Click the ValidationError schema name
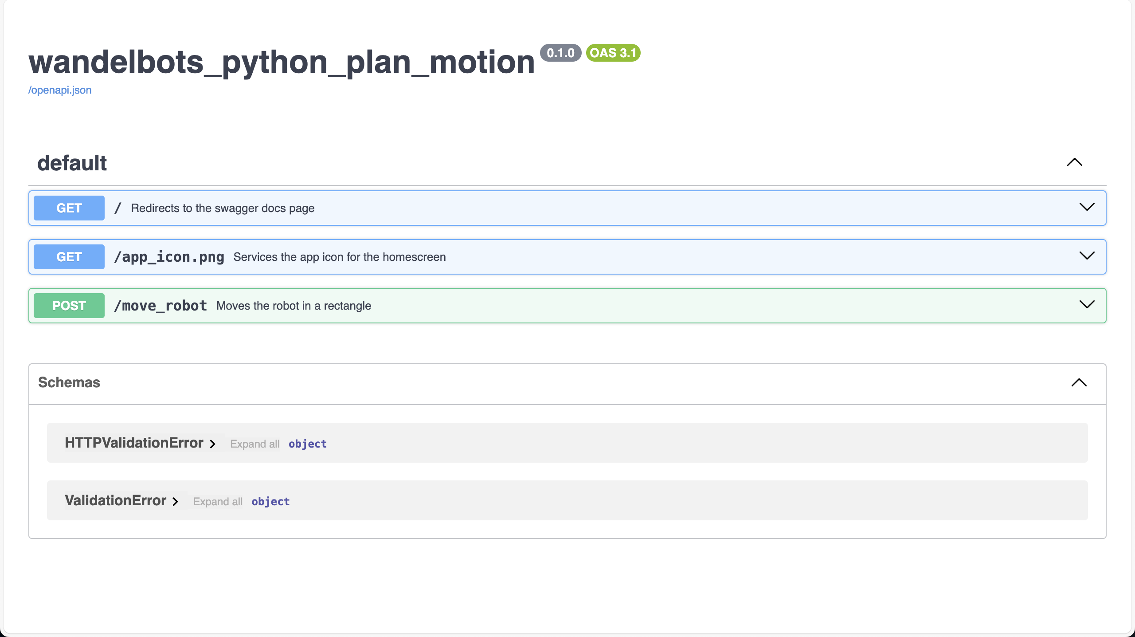 click(x=115, y=500)
